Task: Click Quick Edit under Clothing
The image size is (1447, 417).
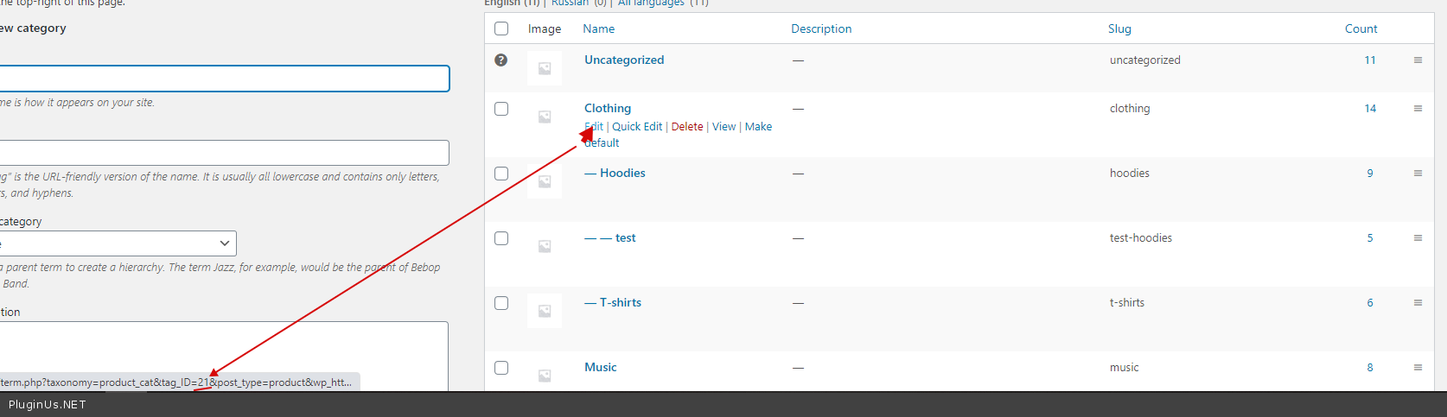Action: 637,127
